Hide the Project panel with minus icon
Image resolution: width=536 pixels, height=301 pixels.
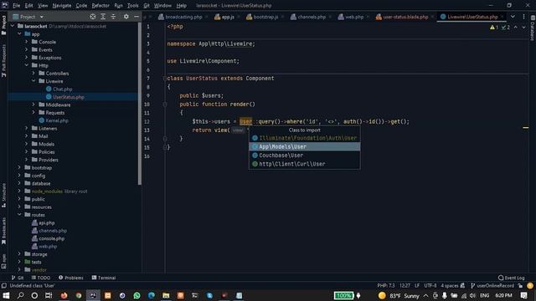tap(137, 17)
